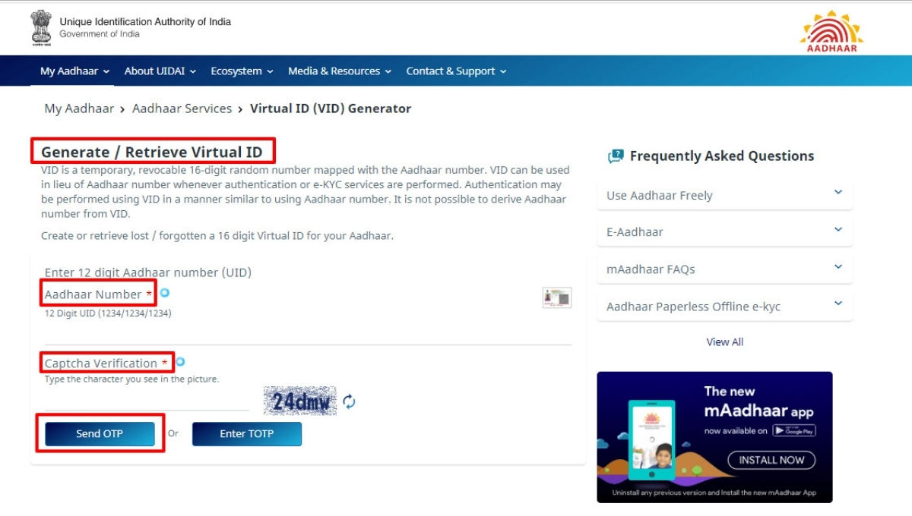Click the View All FAQs link
Image resolution: width=912 pixels, height=516 pixels.
click(x=724, y=341)
